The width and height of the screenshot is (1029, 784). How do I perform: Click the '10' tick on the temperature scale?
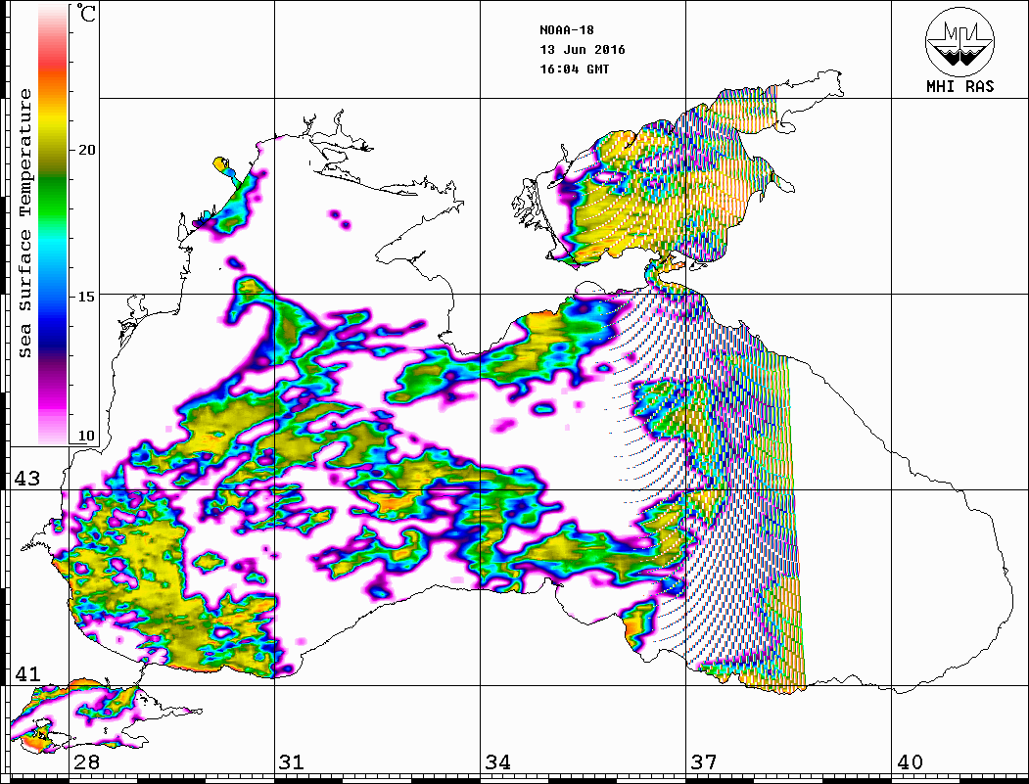tap(86, 436)
